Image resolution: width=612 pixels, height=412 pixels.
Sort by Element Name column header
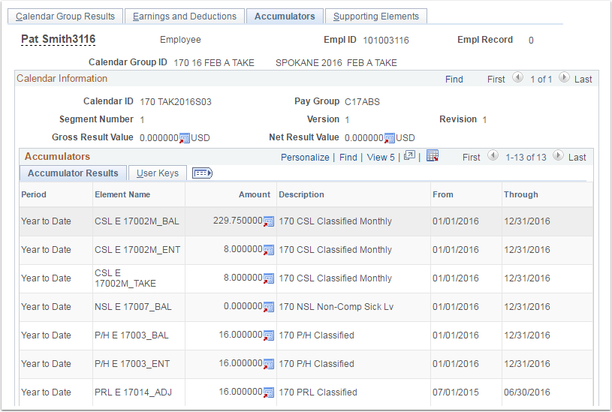pyautogui.click(x=122, y=194)
